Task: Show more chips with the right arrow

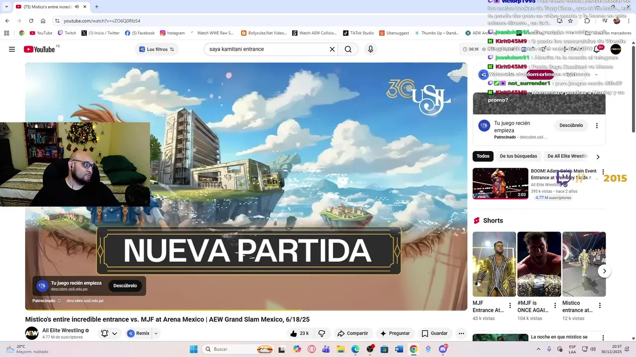Action: pos(598,157)
